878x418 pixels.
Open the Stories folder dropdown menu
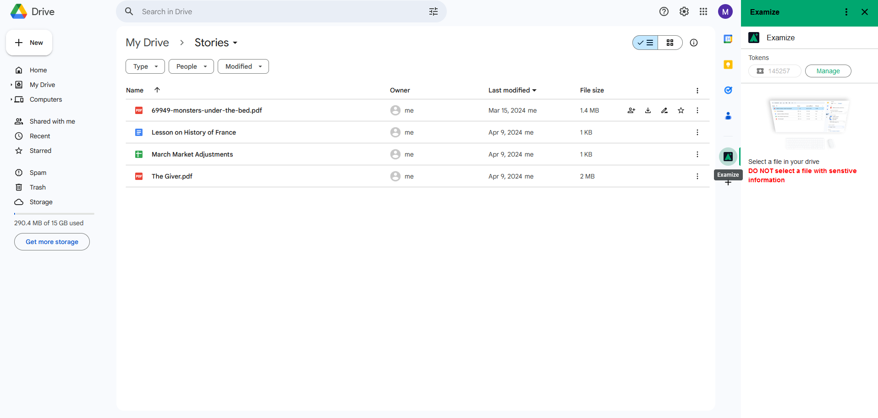click(x=216, y=43)
